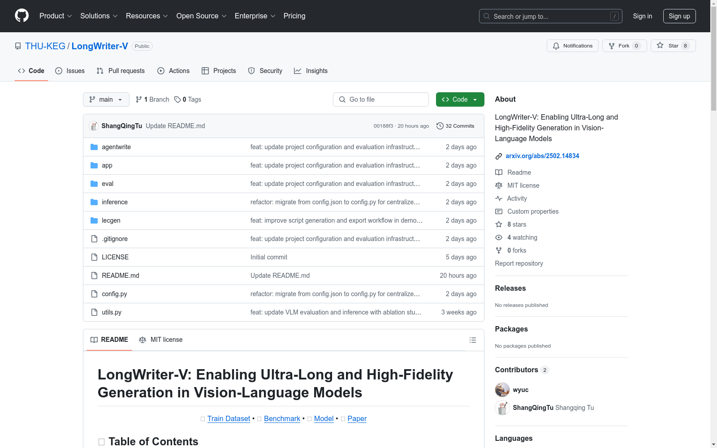Open the Solutions dropdown menu
This screenshot has width=717, height=448.
[x=99, y=16]
